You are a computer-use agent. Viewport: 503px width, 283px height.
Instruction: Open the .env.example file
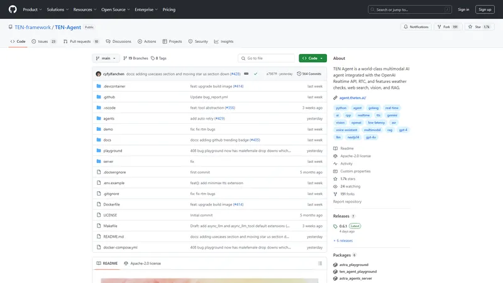114,183
